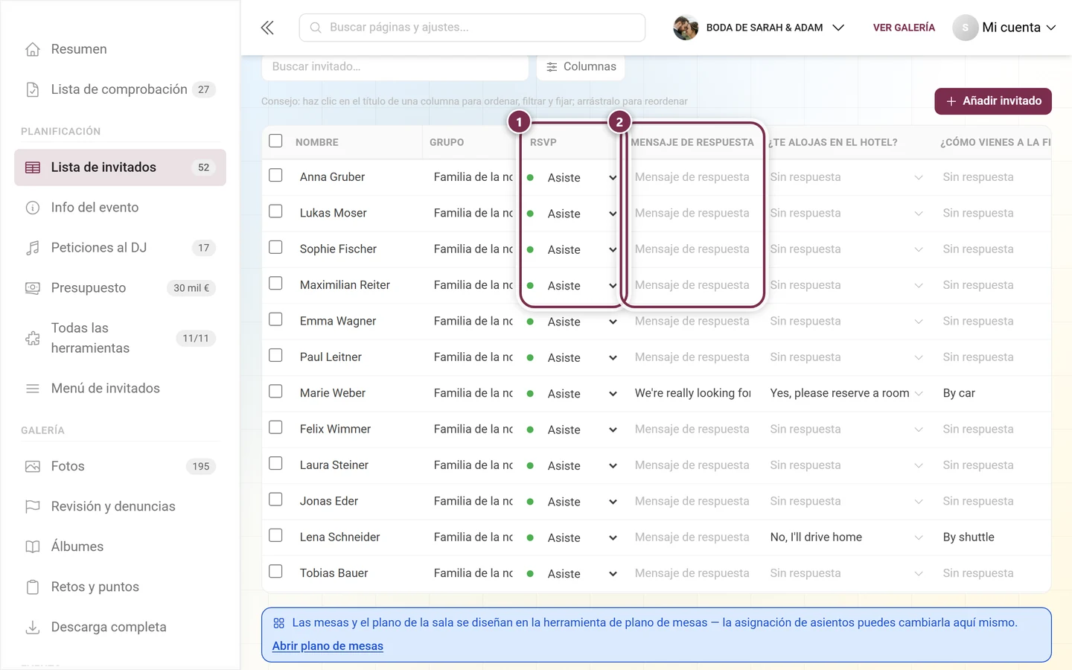Click the Fotos image icon
The image size is (1072, 670).
click(x=33, y=467)
